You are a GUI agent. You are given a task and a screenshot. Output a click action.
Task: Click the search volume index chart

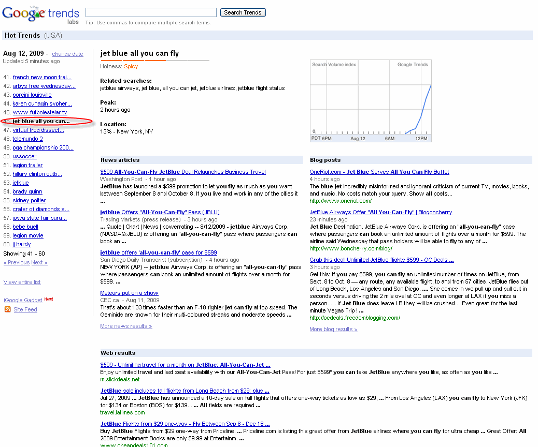point(371,101)
